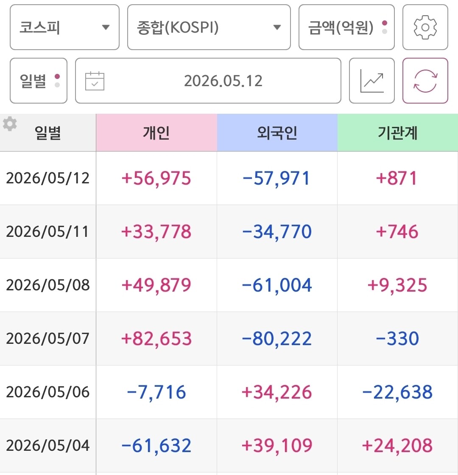Click the 일별 table column header

point(48,133)
